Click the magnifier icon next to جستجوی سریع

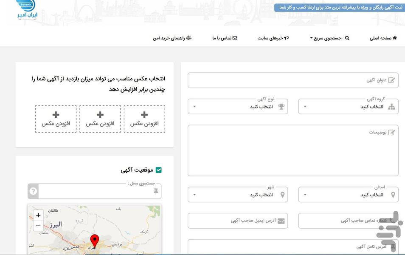coord(347,38)
